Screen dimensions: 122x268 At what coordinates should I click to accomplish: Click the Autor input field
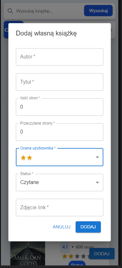pyautogui.click(x=60, y=57)
